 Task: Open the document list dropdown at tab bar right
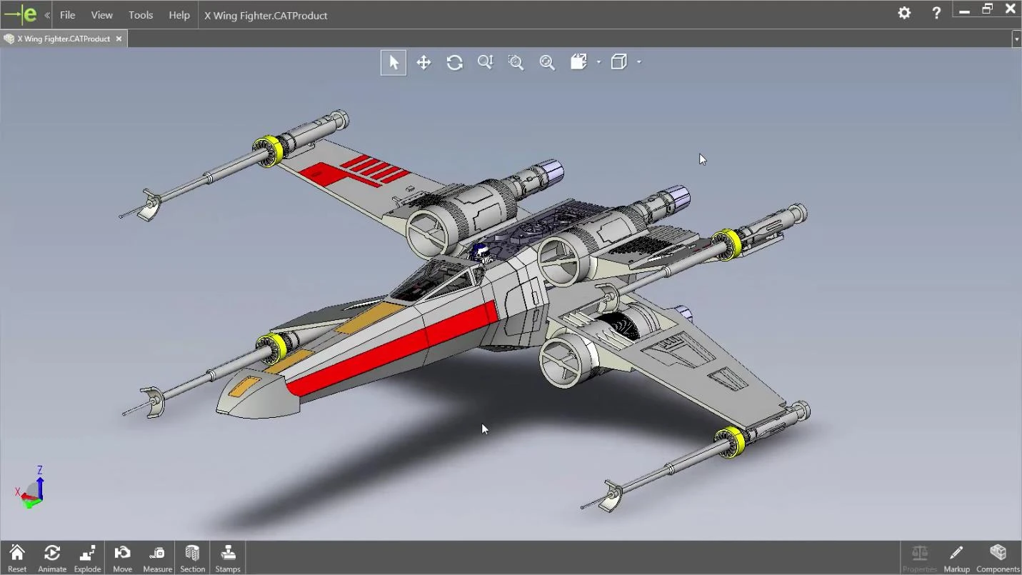tap(1016, 39)
